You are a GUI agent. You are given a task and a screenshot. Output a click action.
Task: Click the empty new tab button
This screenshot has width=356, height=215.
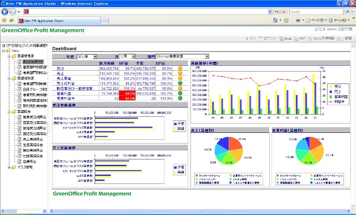point(105,21)
